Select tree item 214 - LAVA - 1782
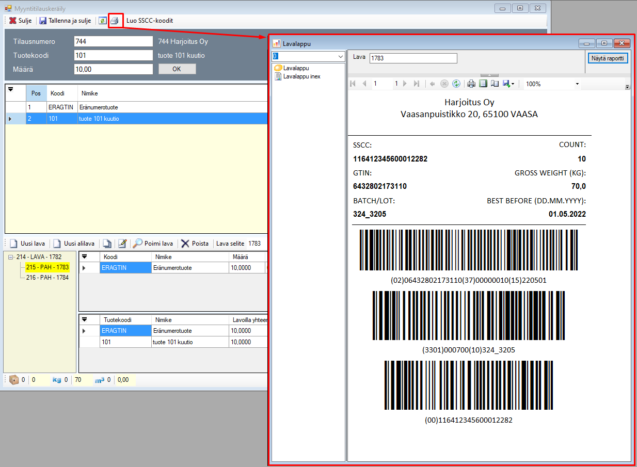This screenshot has height=467, width=637. click(x=39, y=257)
